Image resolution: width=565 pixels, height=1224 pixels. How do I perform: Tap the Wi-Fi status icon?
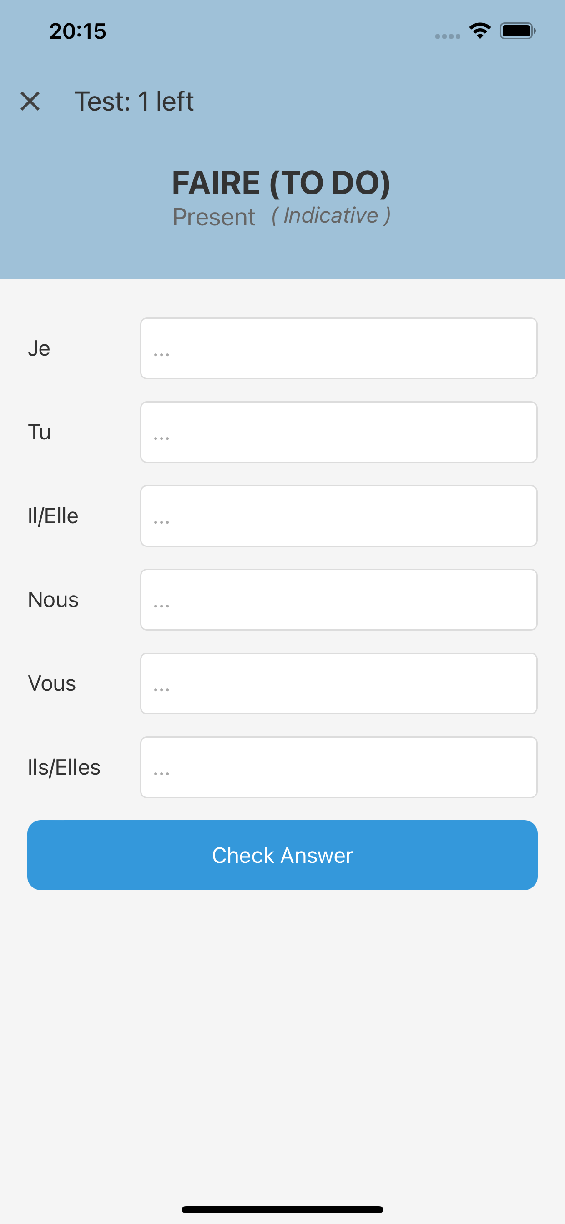point(479,31)
